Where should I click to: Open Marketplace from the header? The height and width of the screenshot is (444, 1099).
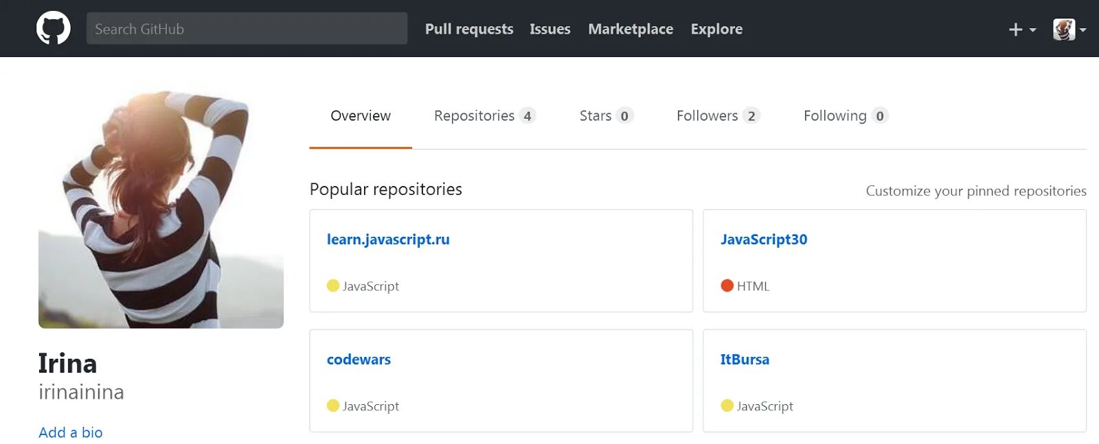click(x=631, y=29)
